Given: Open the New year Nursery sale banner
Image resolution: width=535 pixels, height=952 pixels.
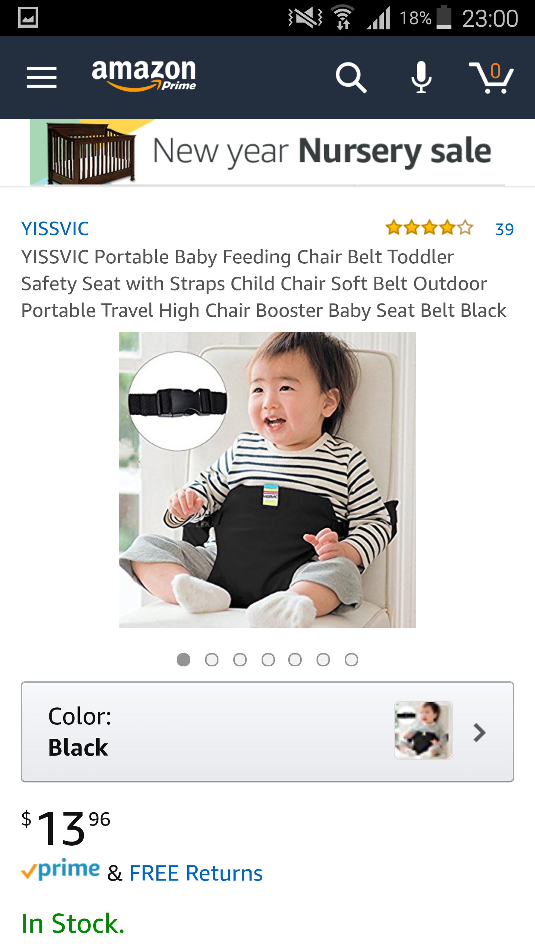Looking at the screenshot, I should tap(267, 152).
